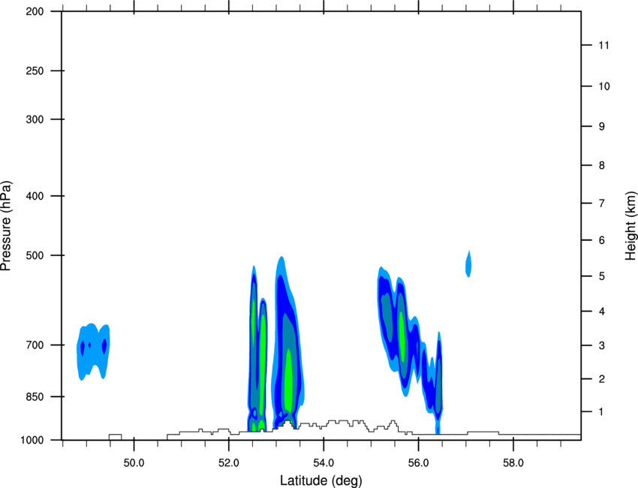Image resolution: width=638 pixels, height=488 pixels.
Task: Click the 'Latitude (deg)' axis title
Action: [321, 480]
